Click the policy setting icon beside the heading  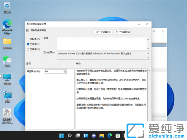(x=28, y=31)
